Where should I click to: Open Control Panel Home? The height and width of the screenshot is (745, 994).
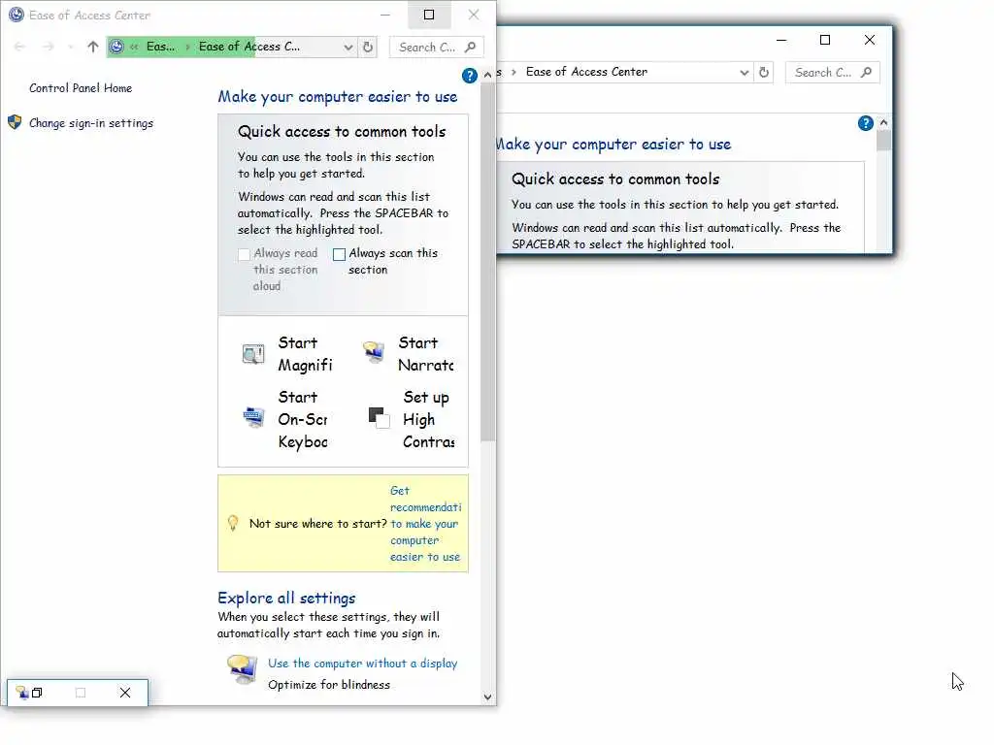[x=81, y=88]
